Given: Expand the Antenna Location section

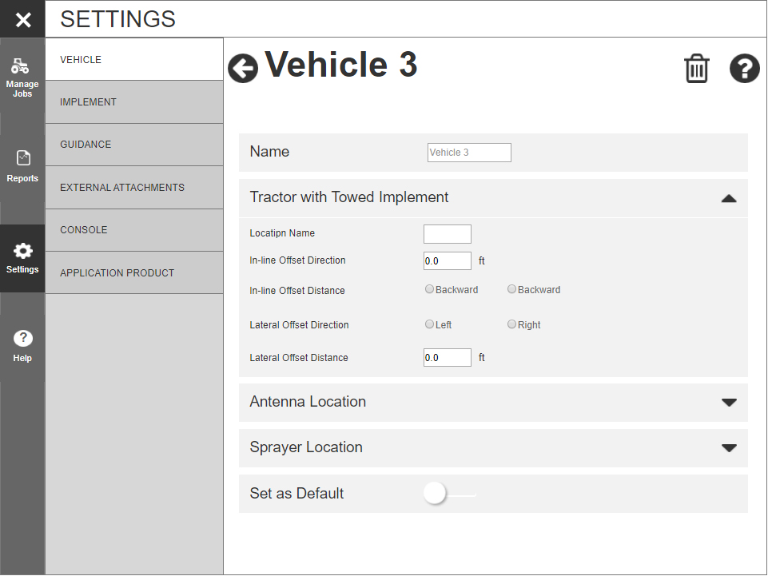Looking at the screenshot, I should tap(728, 403).
